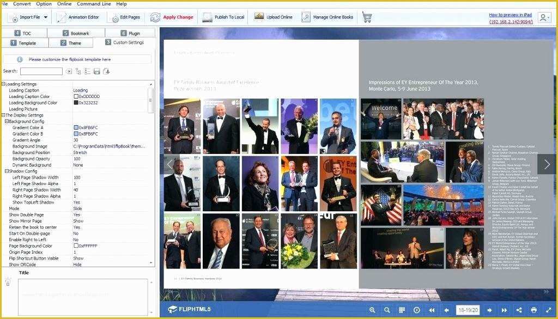Click the collapse-all list icon
The width and height of the screenshot is (558, 319).
click(x=88, y=71)
